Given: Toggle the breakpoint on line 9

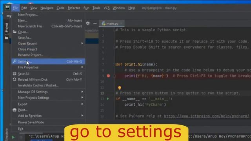Looking at the screenshot, I should coord(108,76).
